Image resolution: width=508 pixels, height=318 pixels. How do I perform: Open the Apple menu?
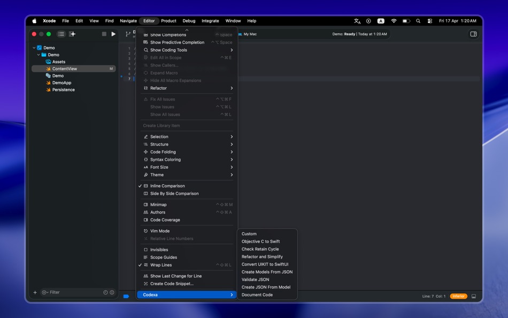[34, 21]
